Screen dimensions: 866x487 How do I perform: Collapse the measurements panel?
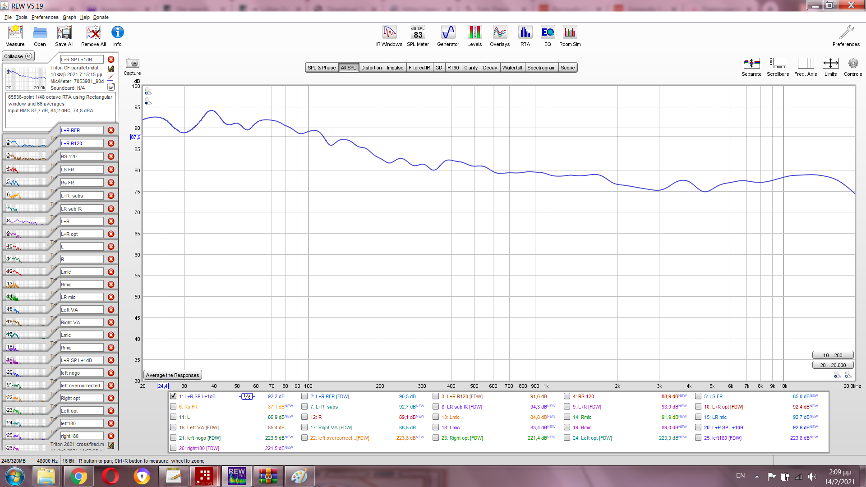click(x=18, y=56)
